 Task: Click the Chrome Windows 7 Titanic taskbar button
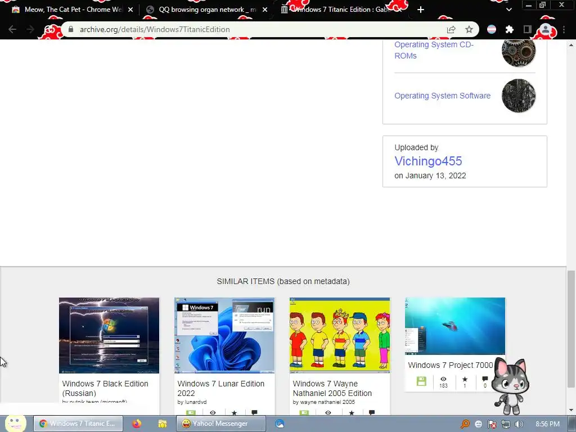coord(78,424)
